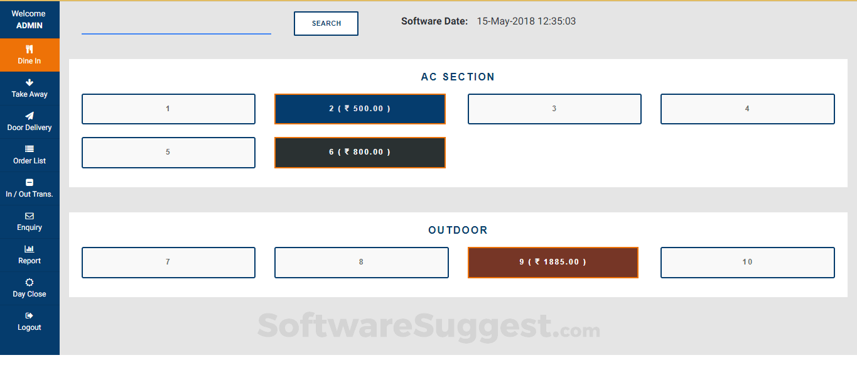Select the Dine In icon in sidebar
Image resolution: width=857 pixels, height=387 pixels.
30,49
